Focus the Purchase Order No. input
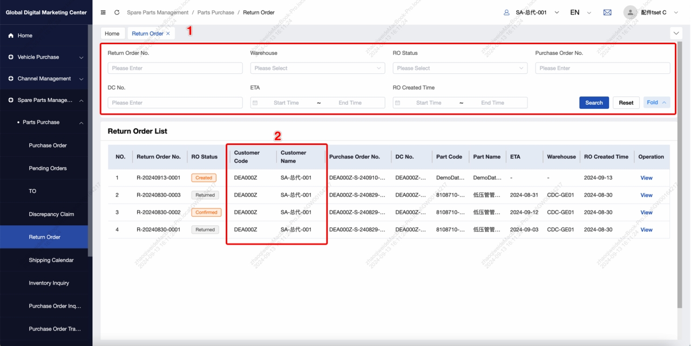The height and width of the screenshot is (346, 691). (x=602, y=68)
